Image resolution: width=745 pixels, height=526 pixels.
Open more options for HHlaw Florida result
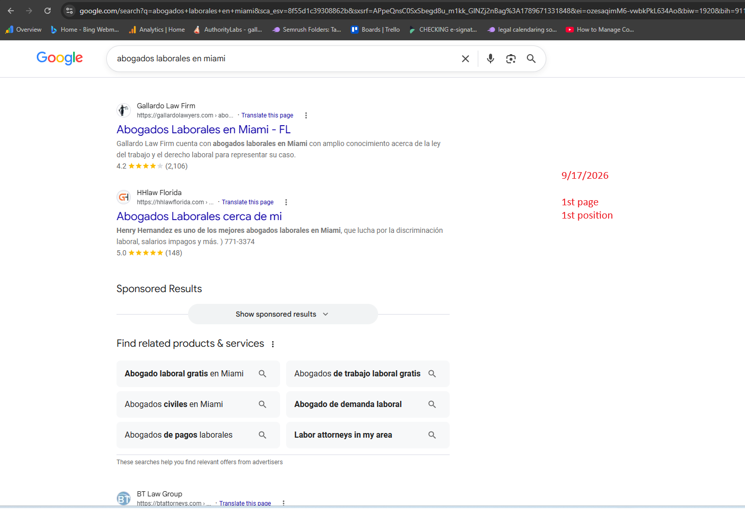[x=286, y=202]
